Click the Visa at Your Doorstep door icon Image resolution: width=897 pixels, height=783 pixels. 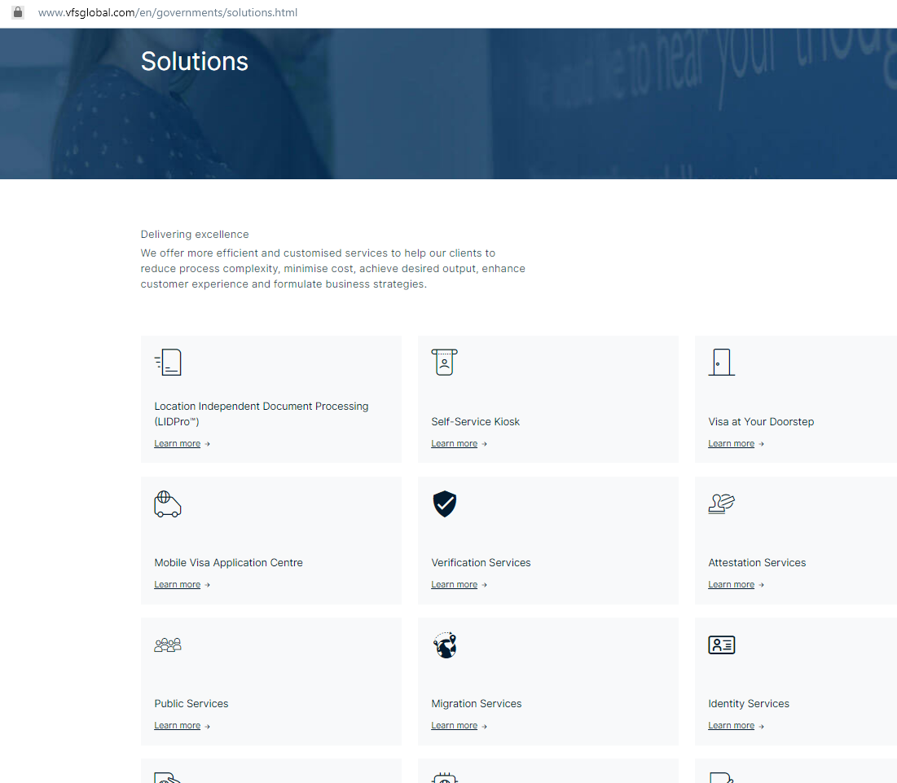pos(721,362)
